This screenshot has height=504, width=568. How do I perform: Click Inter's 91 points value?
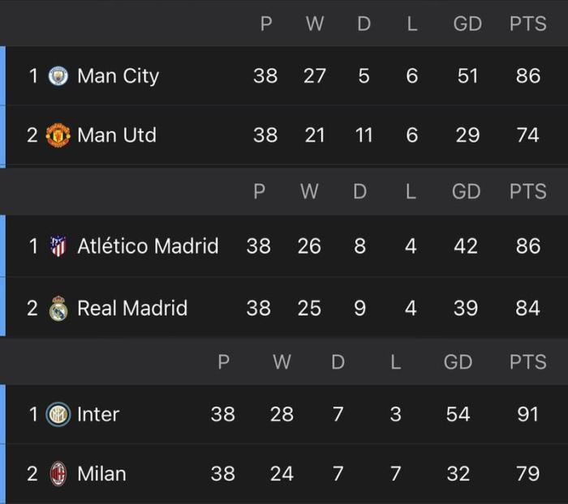click(x=527, y=414)
